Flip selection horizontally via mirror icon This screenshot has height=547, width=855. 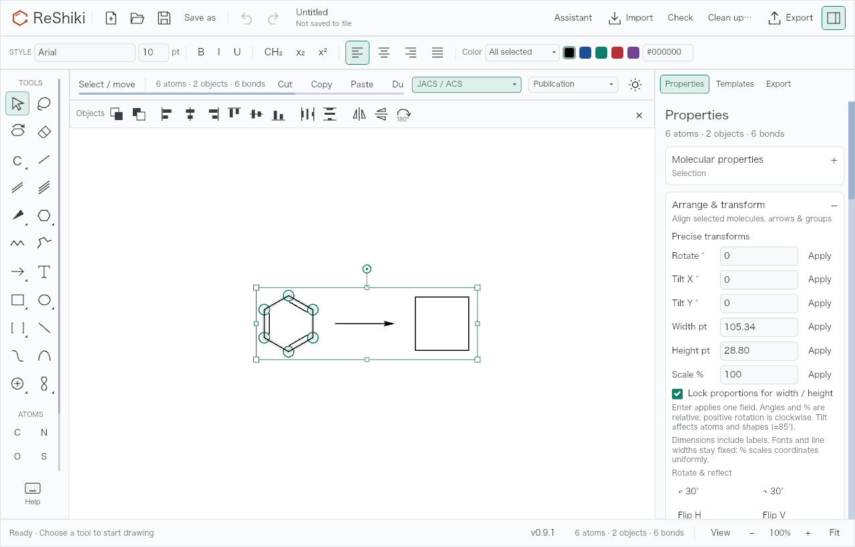coord(359,114)
